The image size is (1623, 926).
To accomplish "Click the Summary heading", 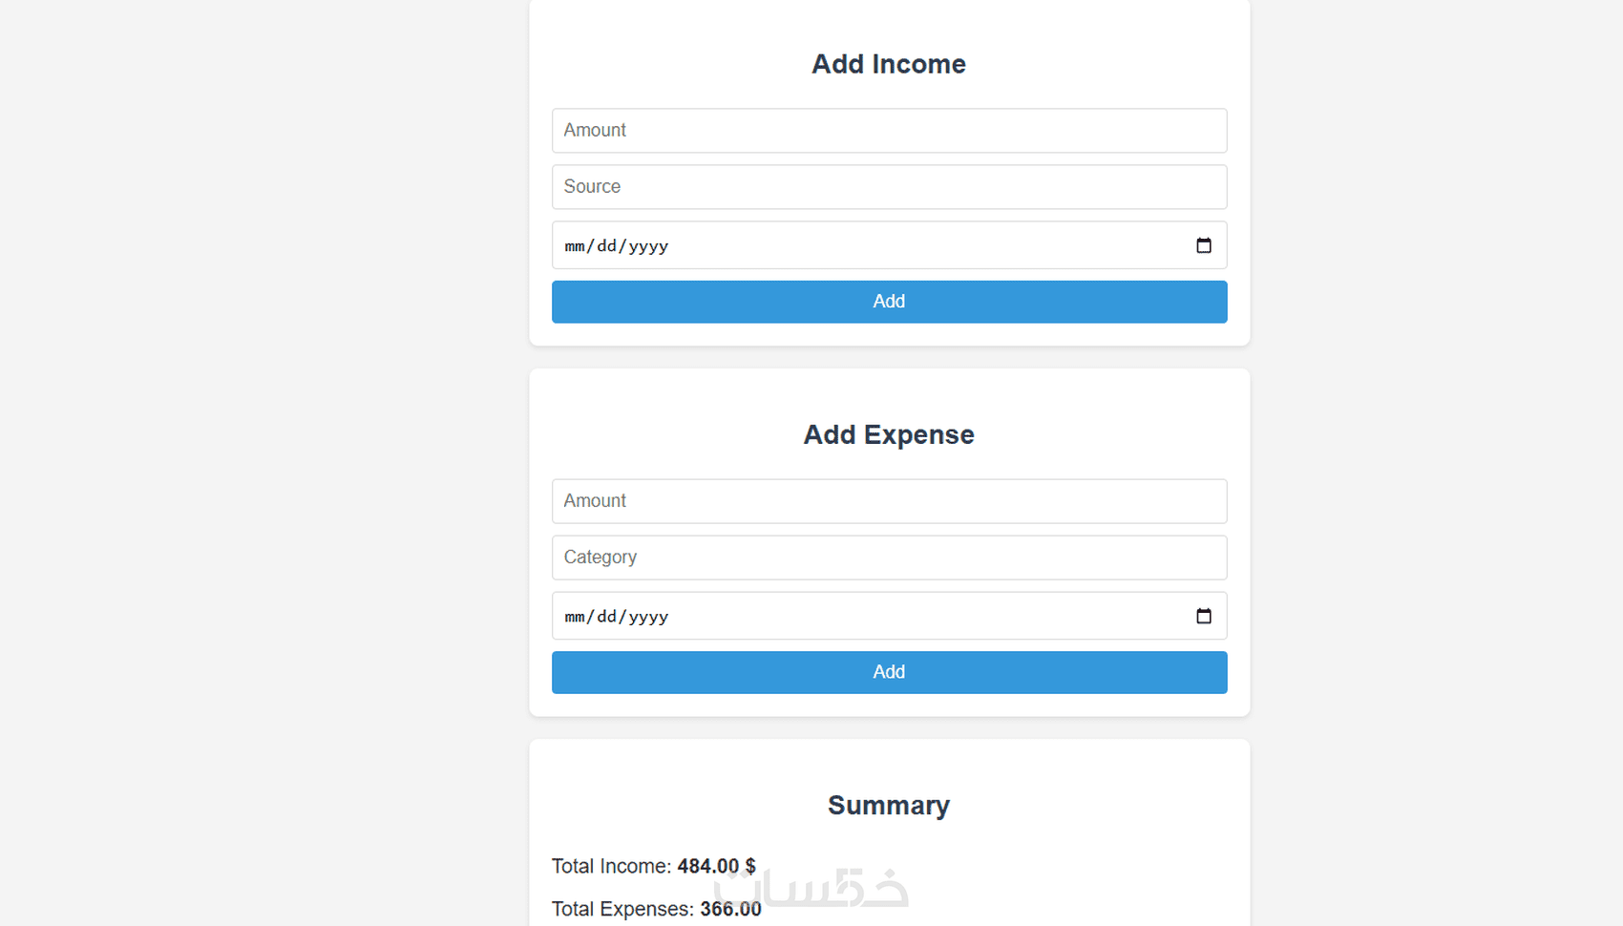I will pos(888,805).
